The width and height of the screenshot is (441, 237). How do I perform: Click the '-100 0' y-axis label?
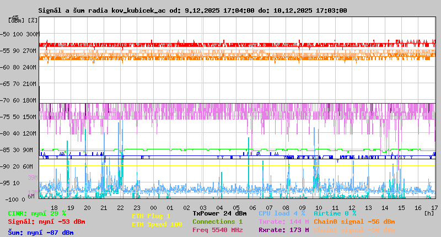pyautogui.click(x=15, y=200)
